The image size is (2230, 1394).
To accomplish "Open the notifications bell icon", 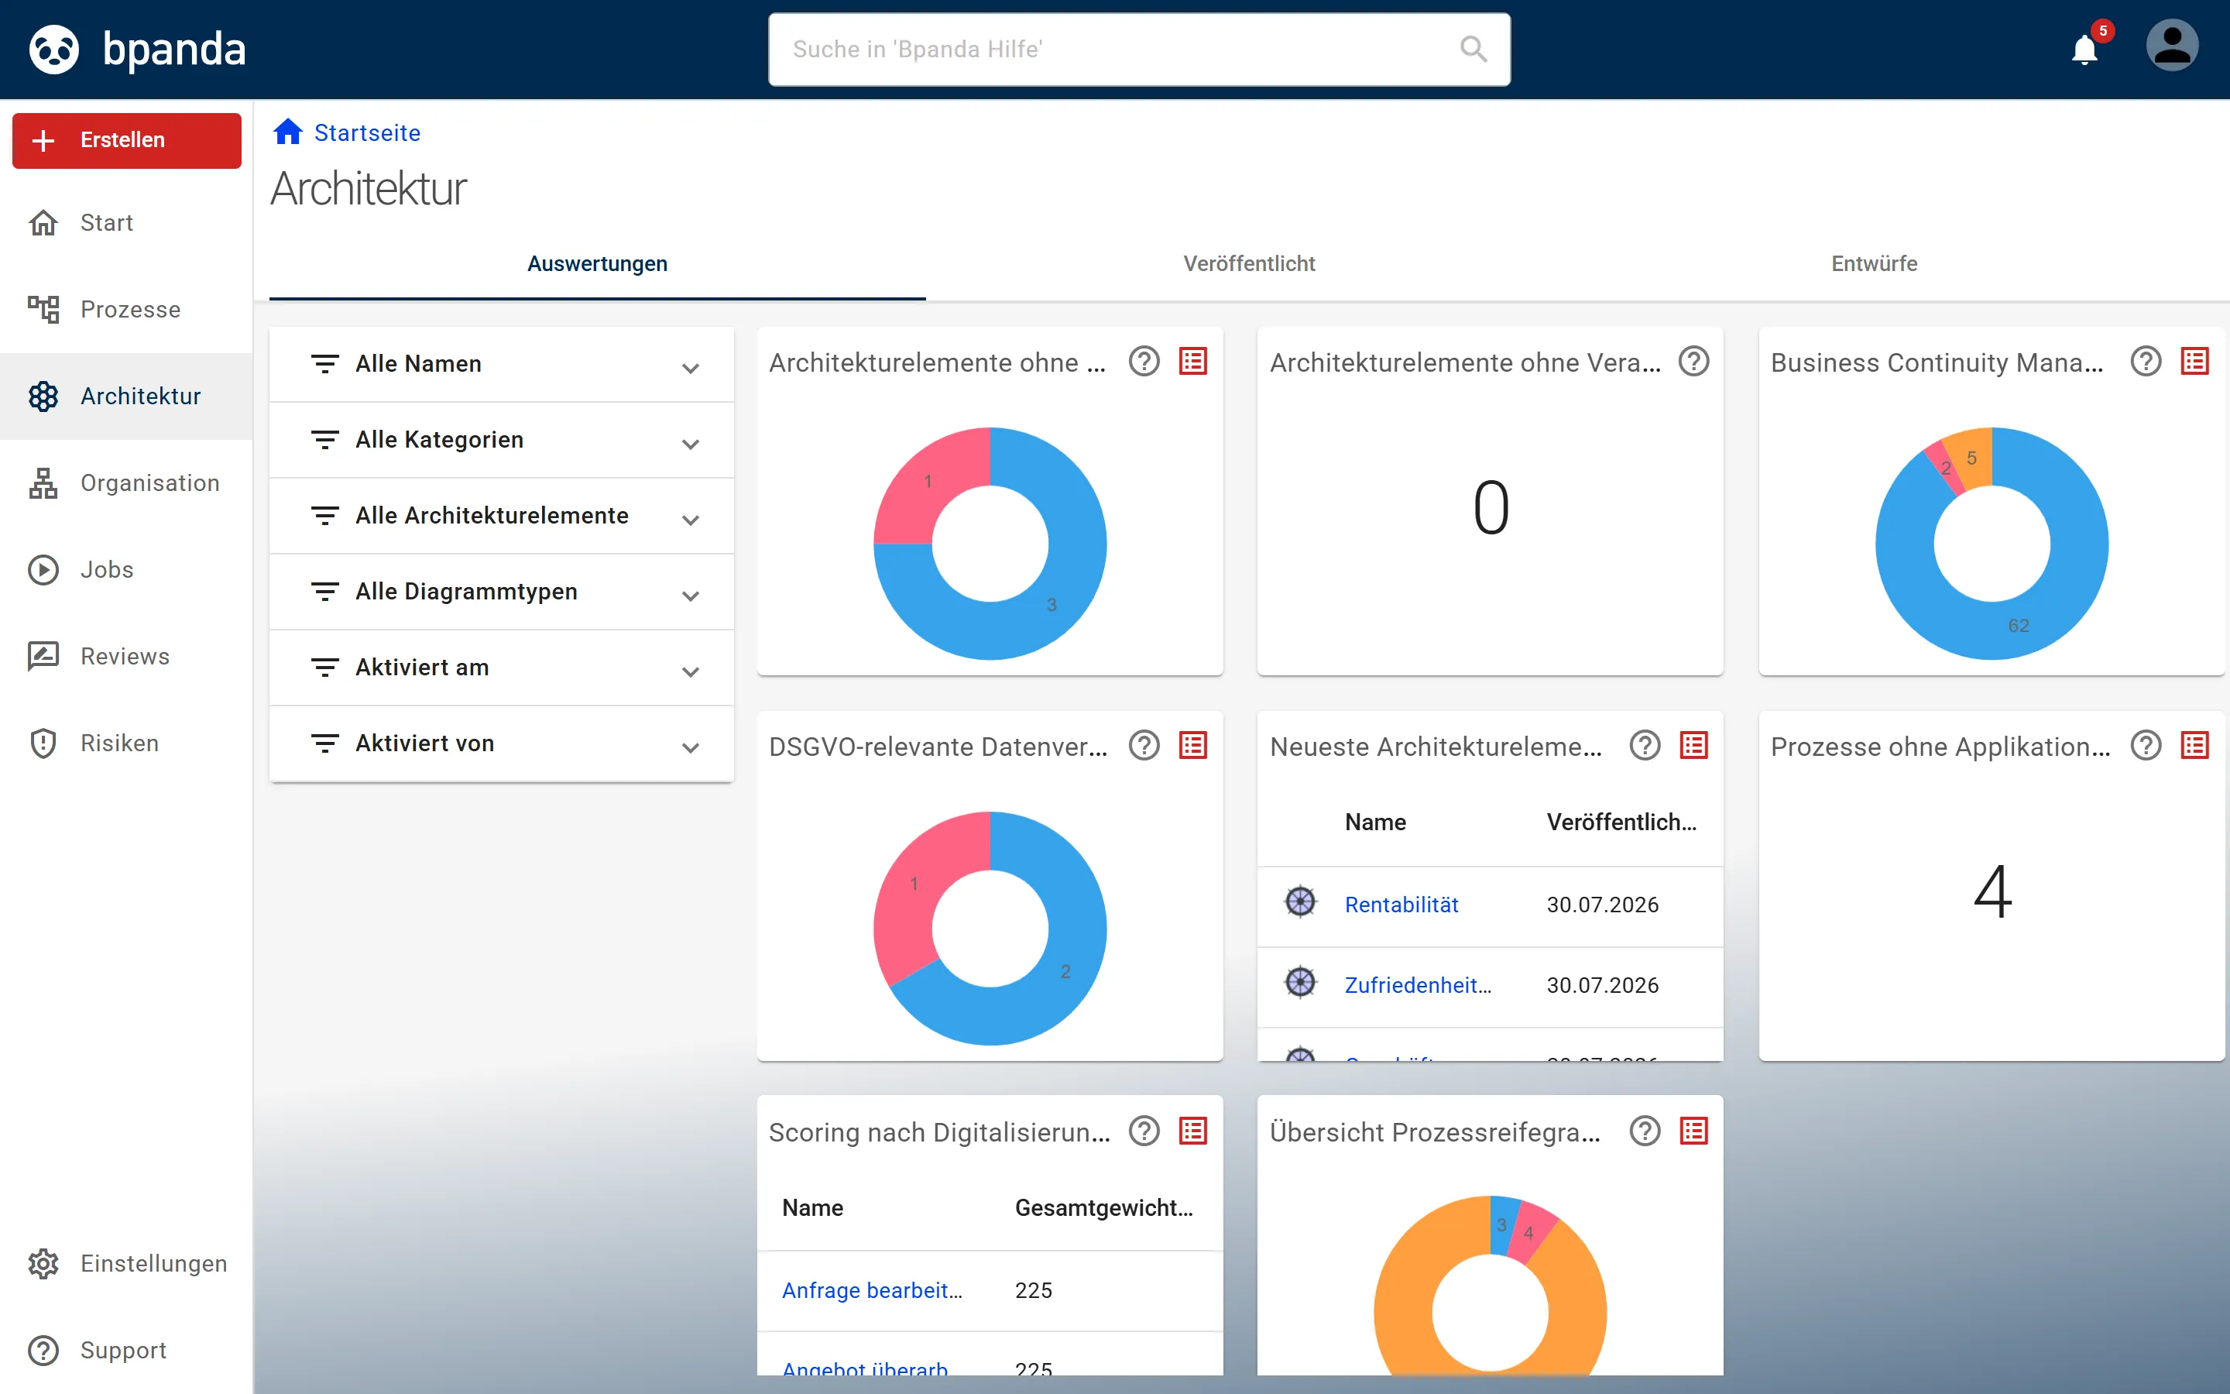I will pos(2084,48).
